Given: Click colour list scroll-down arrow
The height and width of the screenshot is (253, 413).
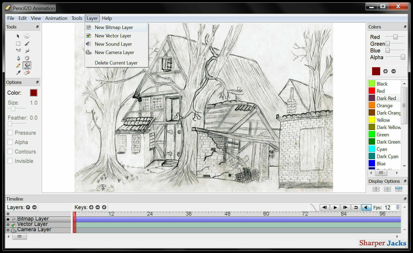Looking at the screenshot, I should pos(404,166).
